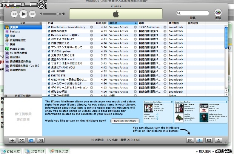Screen dimensions: 234x154
Task: Click 訂閱文章 button in browser window
Action: (x=11, y=151)
